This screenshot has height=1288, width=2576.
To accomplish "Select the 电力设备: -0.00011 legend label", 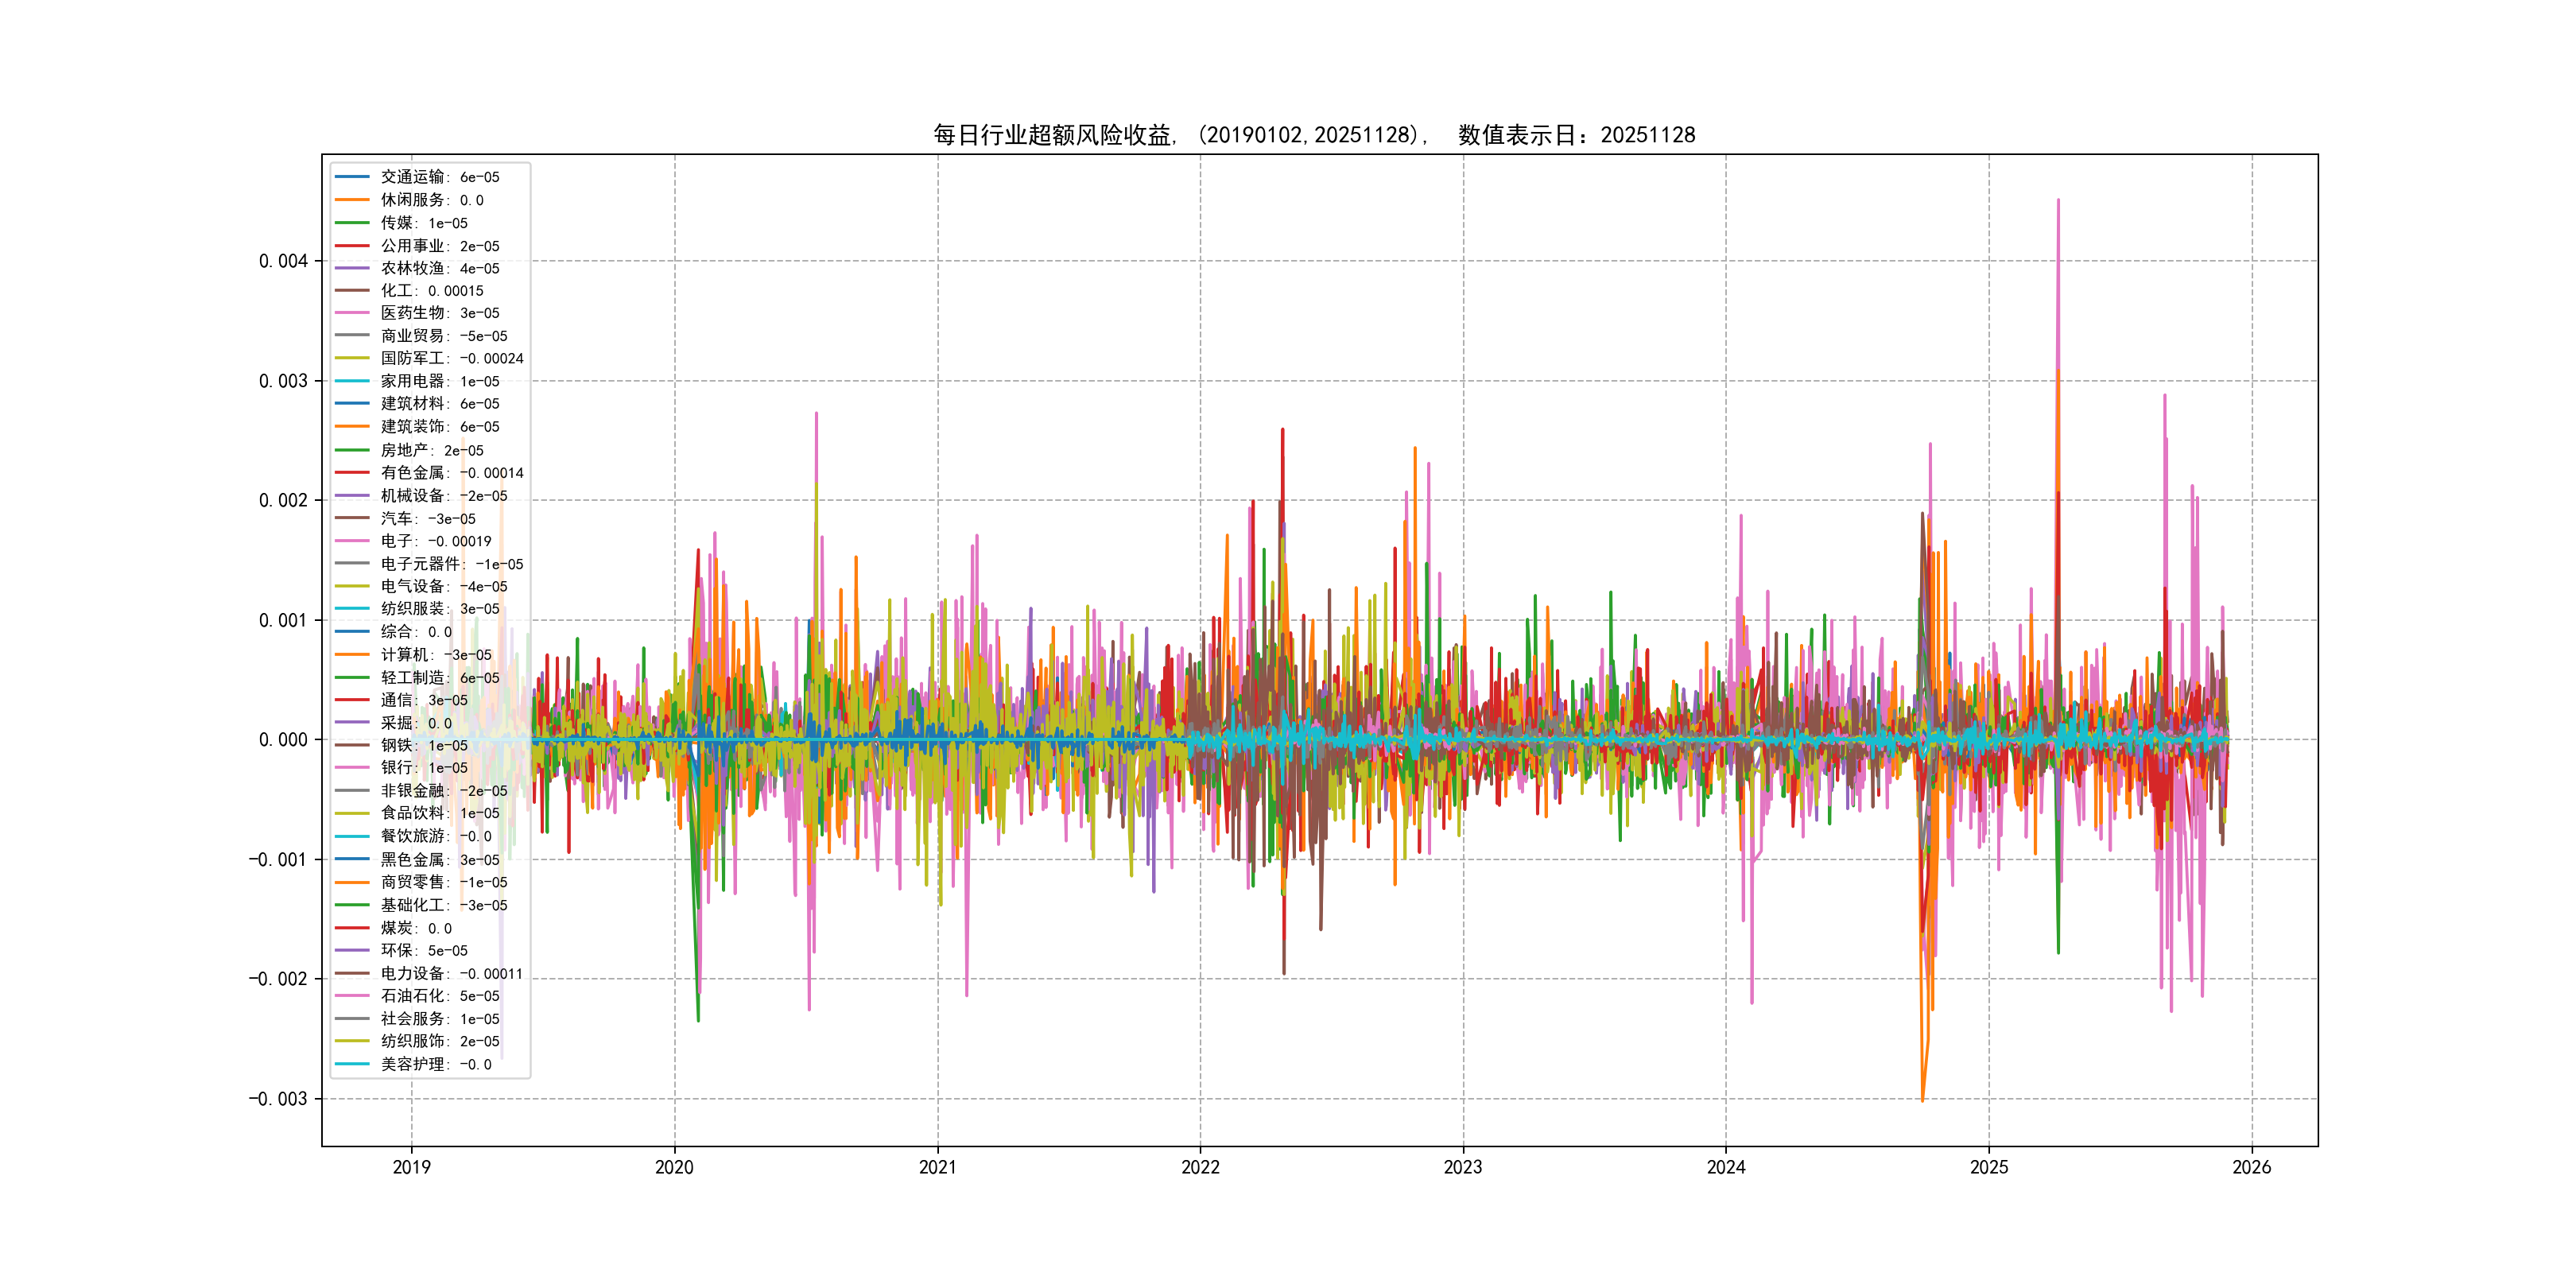I will (x=451, y=973).
